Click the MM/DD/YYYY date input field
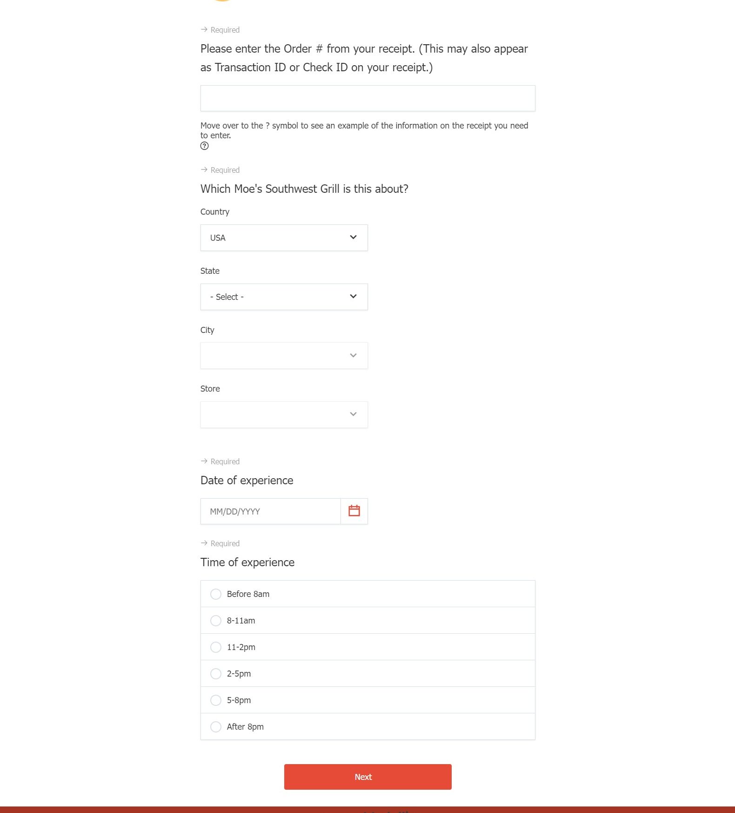735x813 pixels. 270,511
